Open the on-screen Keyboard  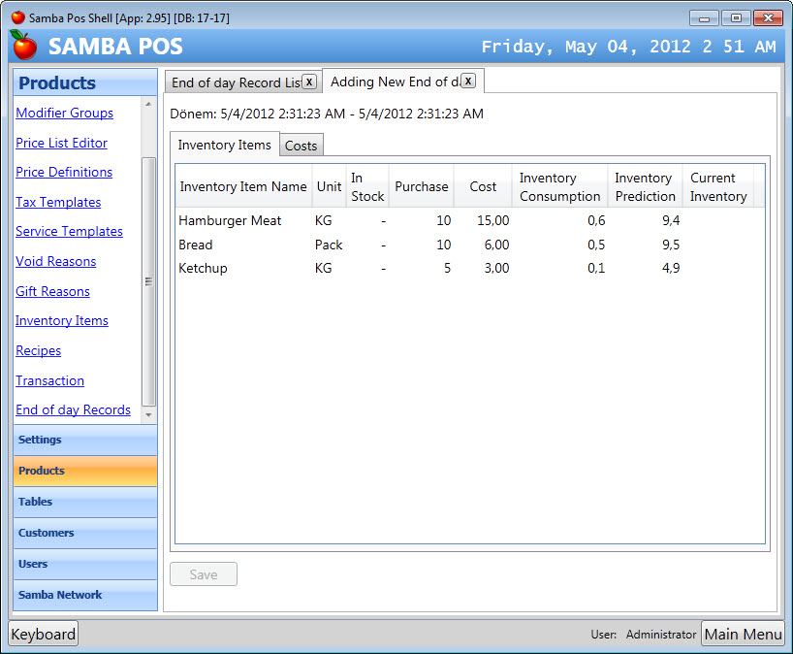click(44, 634)
